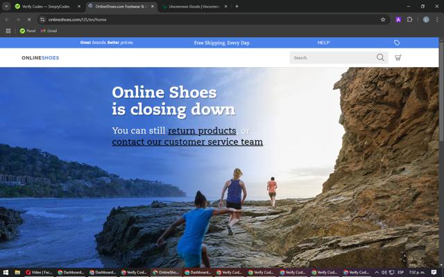444x277 pixels.
Task: Switch to the Uncommon Goods tab
Action: point(194,6)
